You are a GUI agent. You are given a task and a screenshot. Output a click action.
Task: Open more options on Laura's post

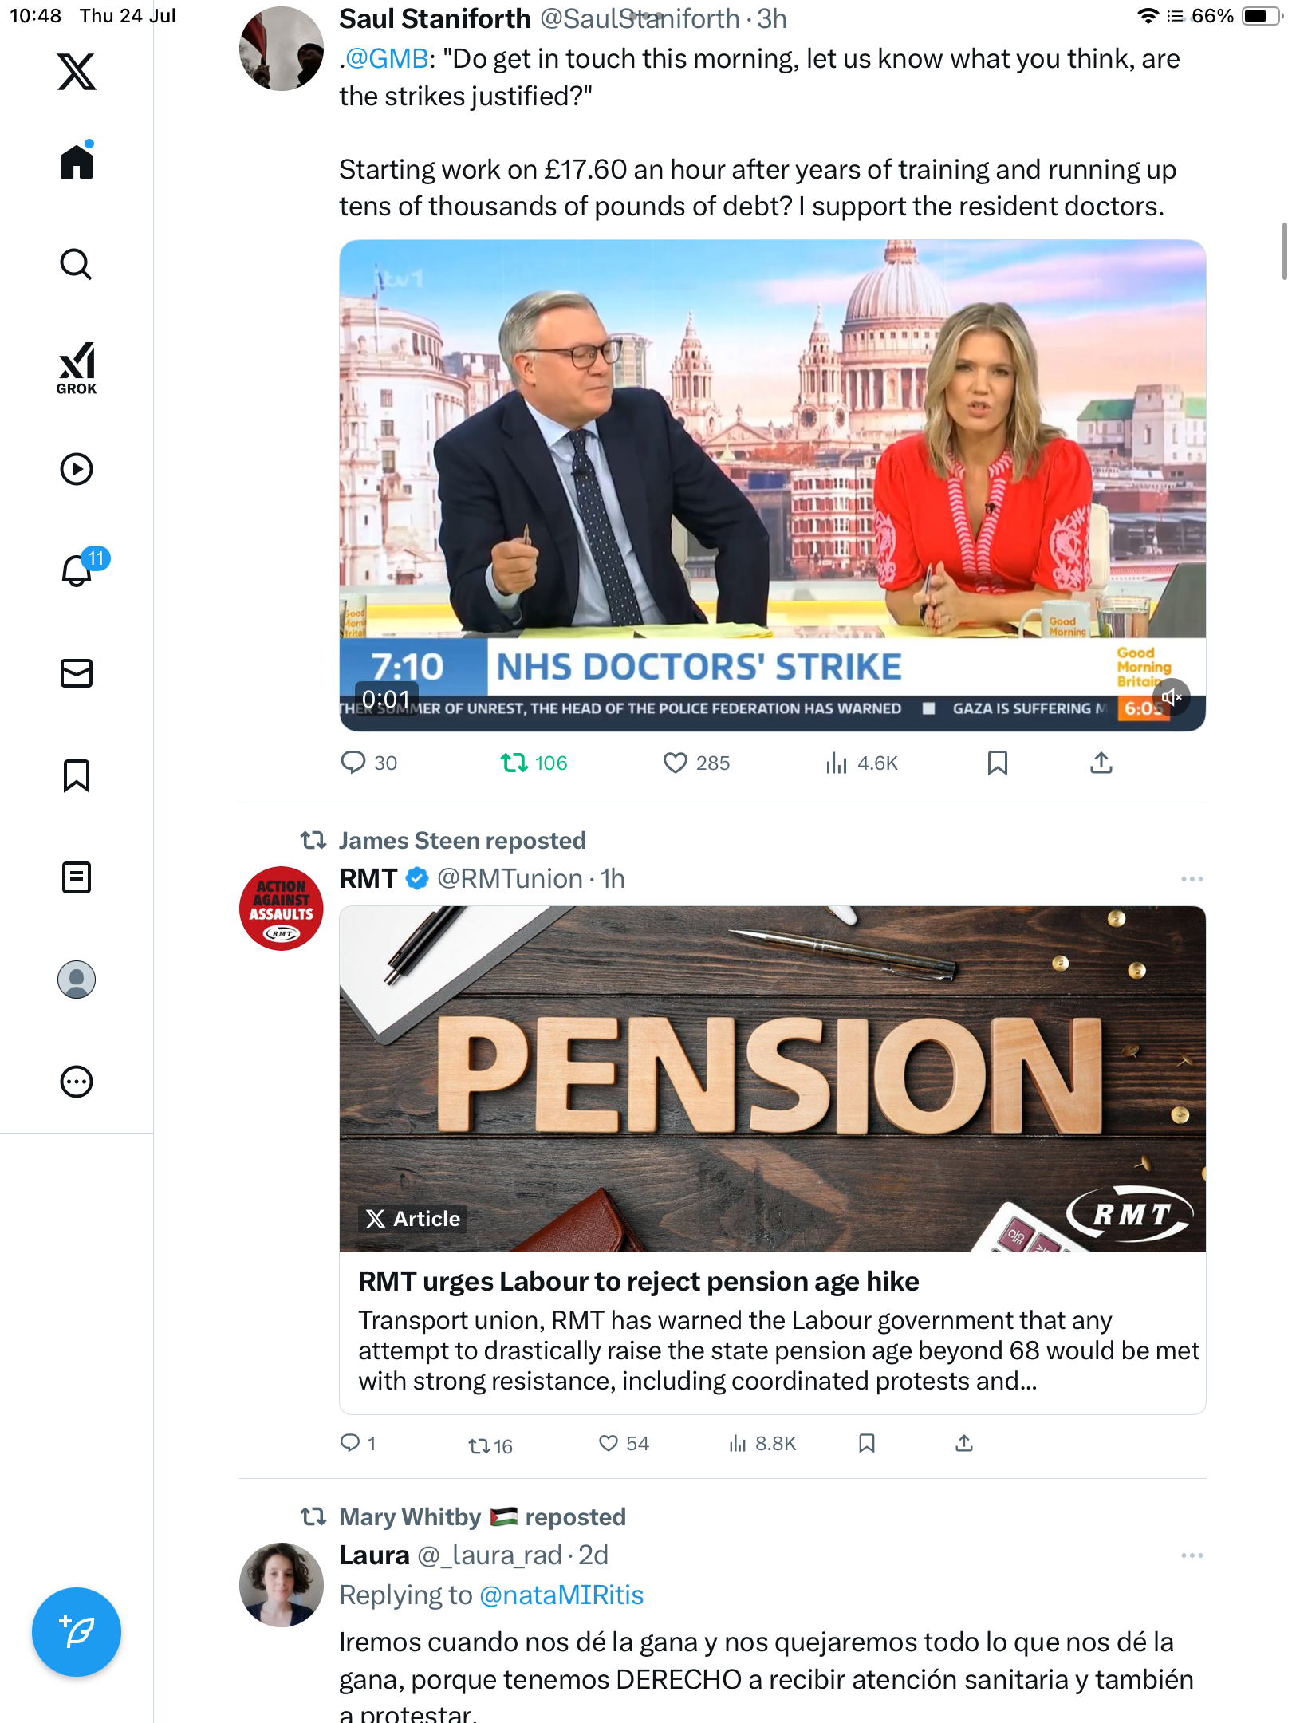point(1192,1555)
